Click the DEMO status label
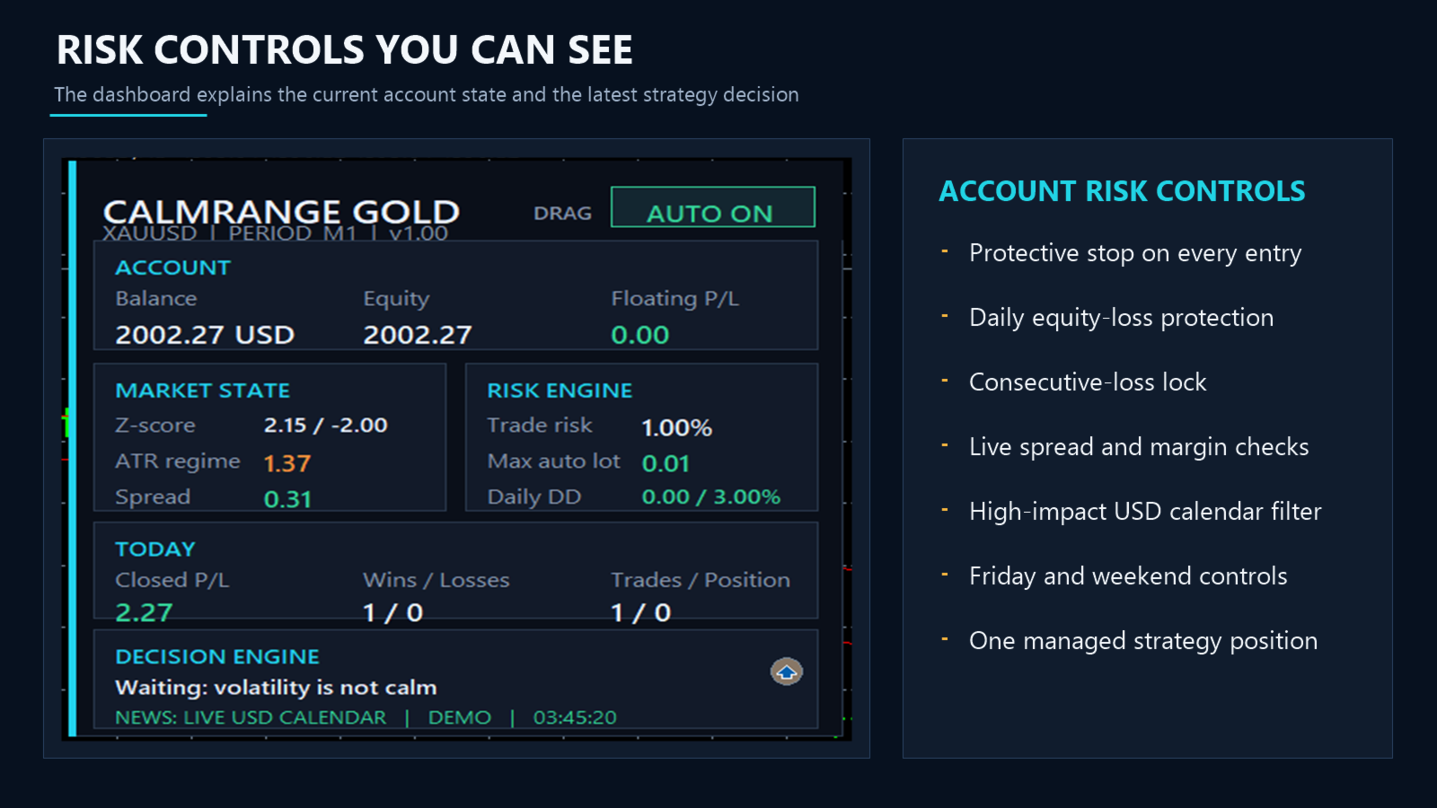The width and height of the screenshot is (1437, 808). (460, 717)
